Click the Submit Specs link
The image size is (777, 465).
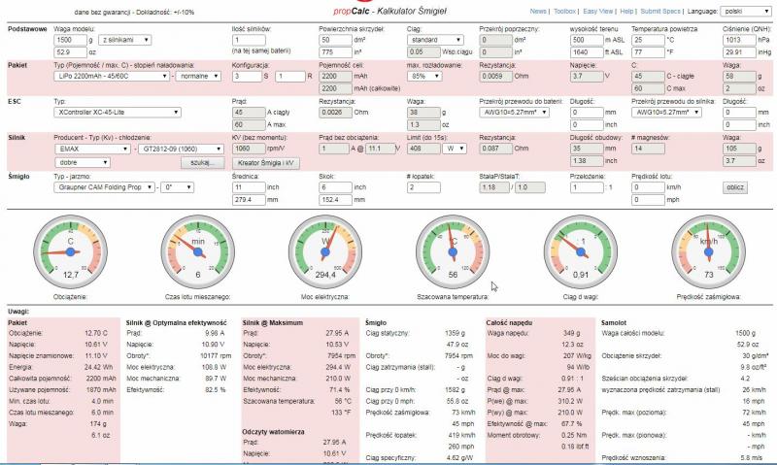(x=665, y=11)
